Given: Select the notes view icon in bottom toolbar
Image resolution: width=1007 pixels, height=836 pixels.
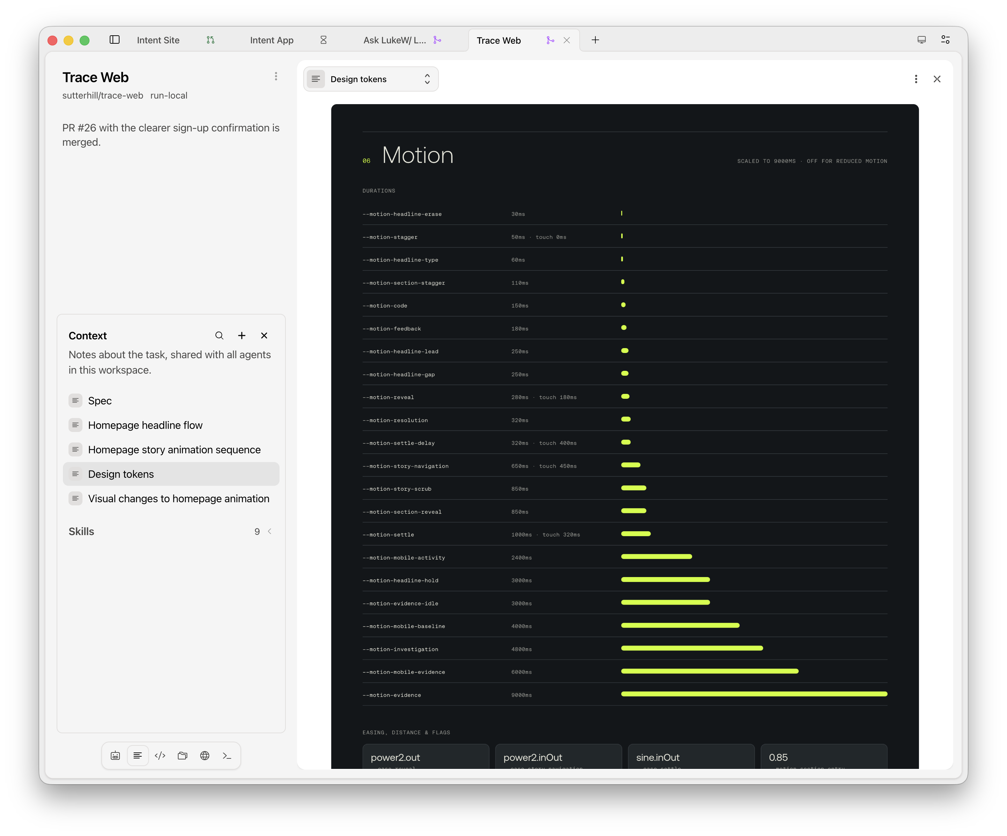Looking at the screenshot, I should click(138, 756).
